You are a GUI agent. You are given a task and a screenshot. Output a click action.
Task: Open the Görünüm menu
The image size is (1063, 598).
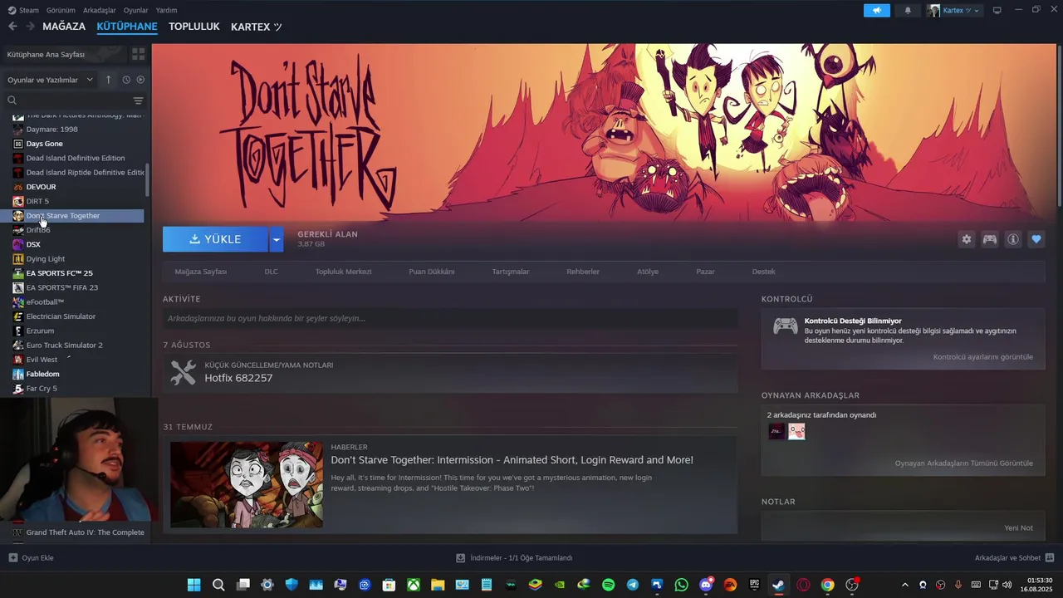[x=61, y=10]
